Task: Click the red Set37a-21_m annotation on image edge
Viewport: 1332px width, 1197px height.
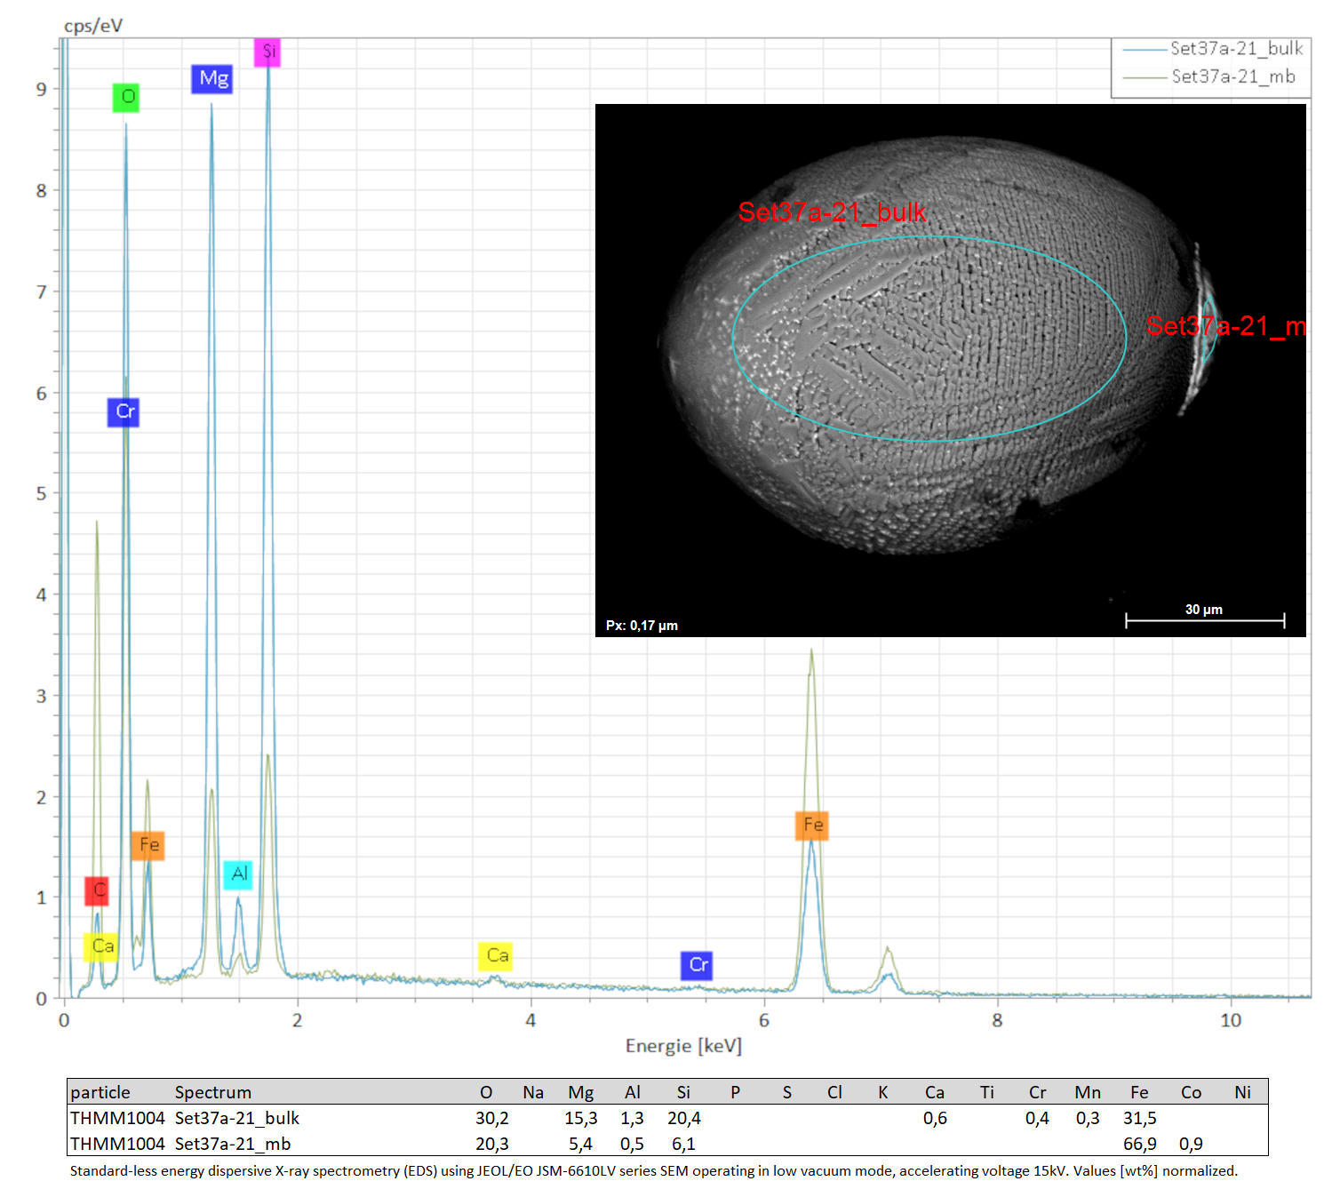Action: click(1225, 326)
